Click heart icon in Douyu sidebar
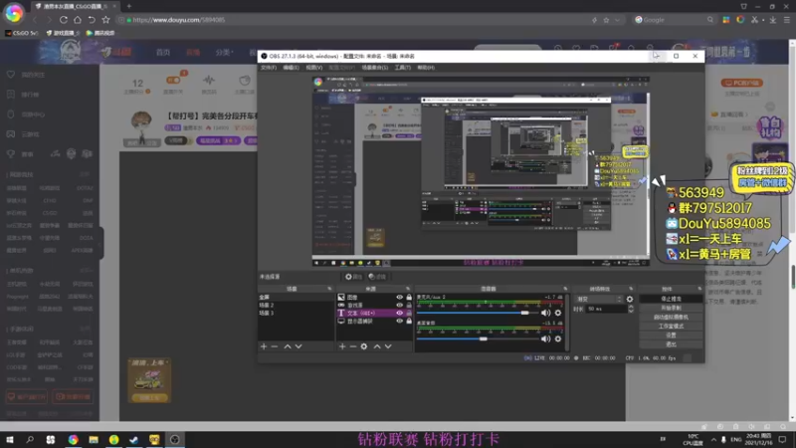 click(11, 75)
